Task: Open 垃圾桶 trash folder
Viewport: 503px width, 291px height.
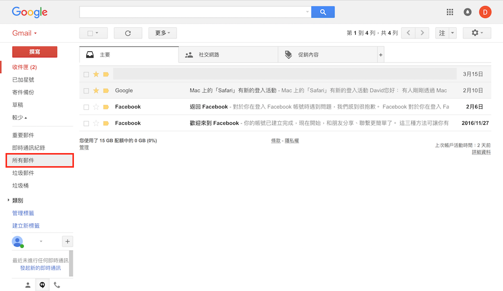Action: click(21, 185)
